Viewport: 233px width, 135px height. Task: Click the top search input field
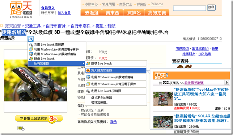point(190,8)
